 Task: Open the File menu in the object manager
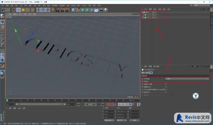coord(145,9)
